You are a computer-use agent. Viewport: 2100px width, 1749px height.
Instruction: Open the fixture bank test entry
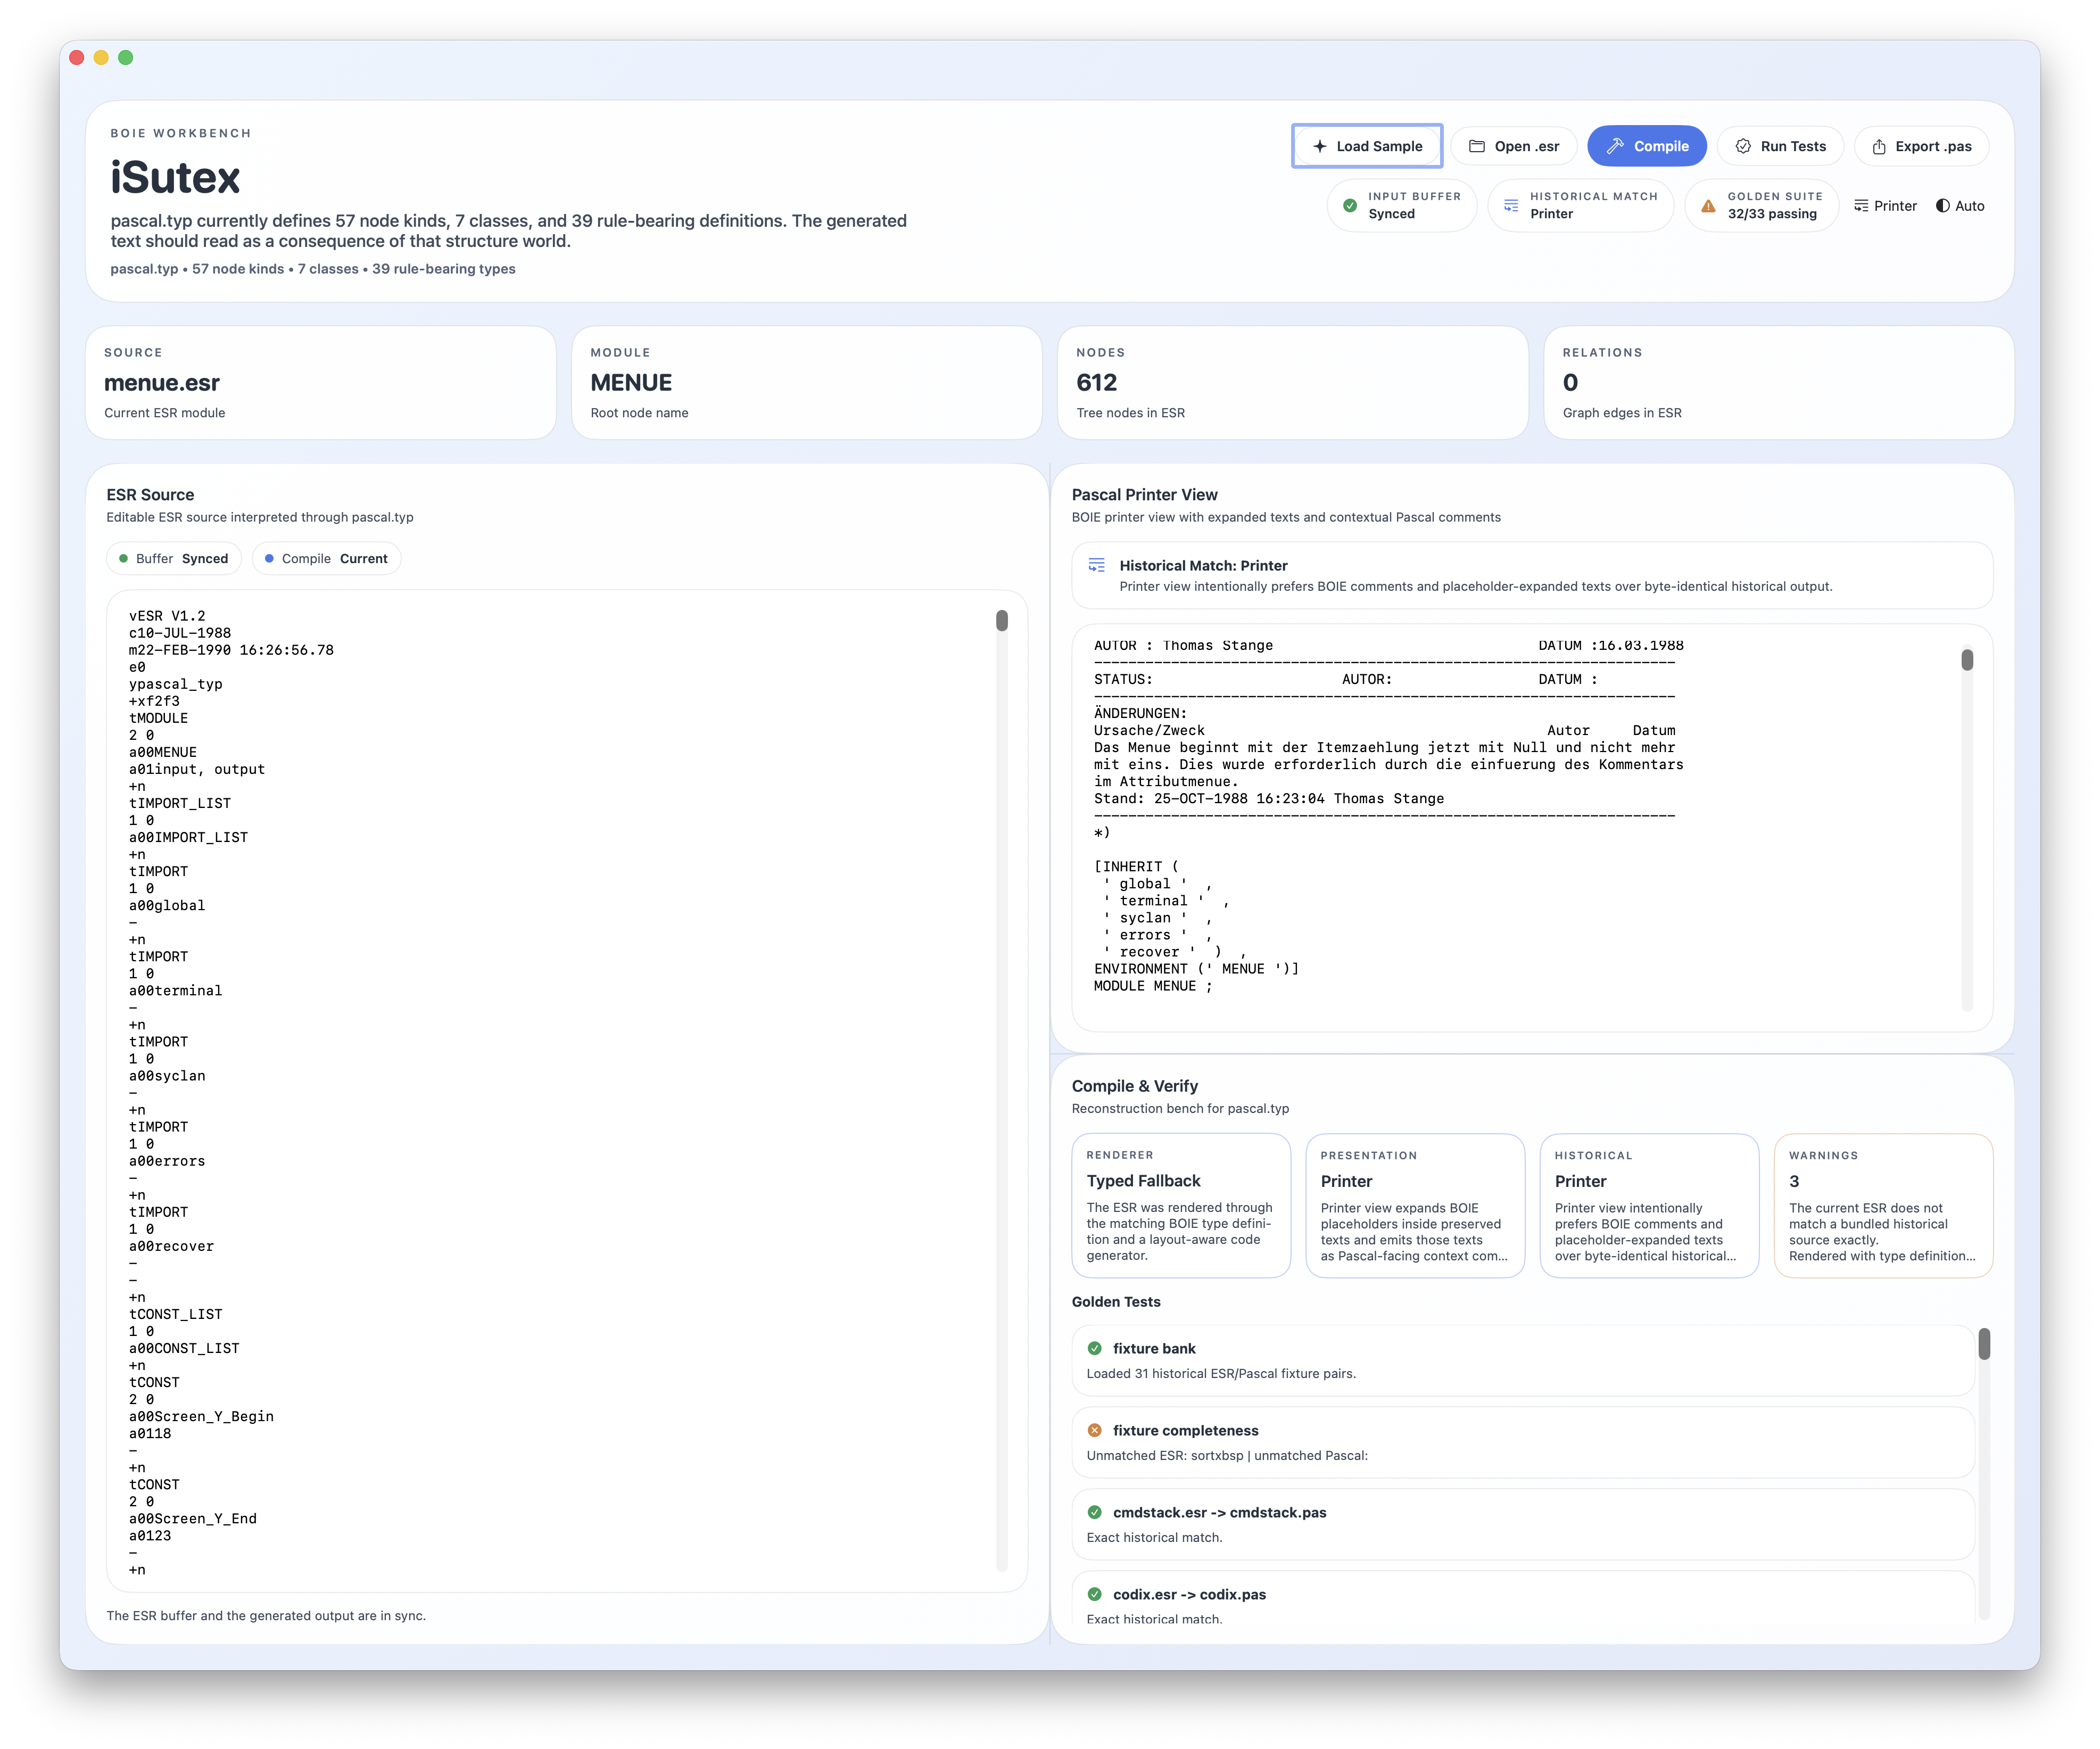point(1522,1360)
